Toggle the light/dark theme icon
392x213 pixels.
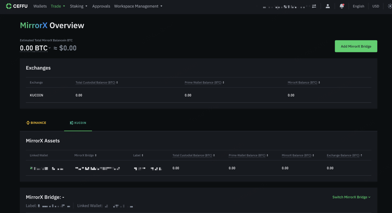tap(389, 6)
